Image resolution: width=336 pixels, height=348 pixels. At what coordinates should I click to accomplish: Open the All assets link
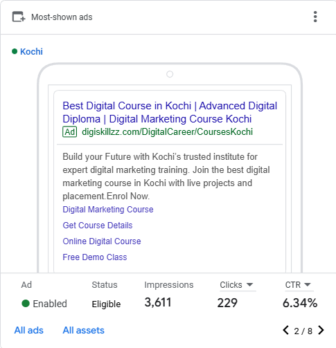click(x=84, y=330)
